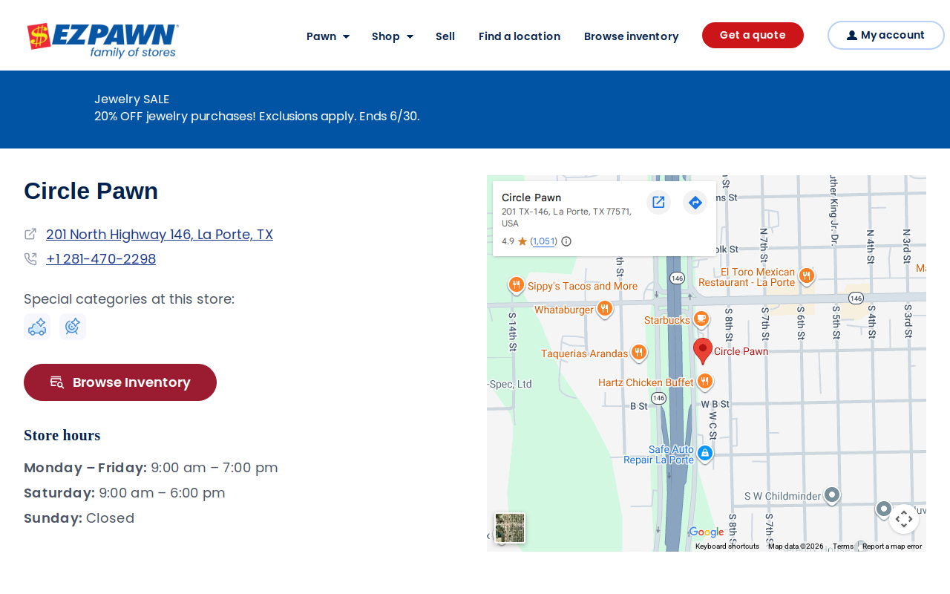
Task: Switch map to satellite view thumbnail
Action: [510, 528]
